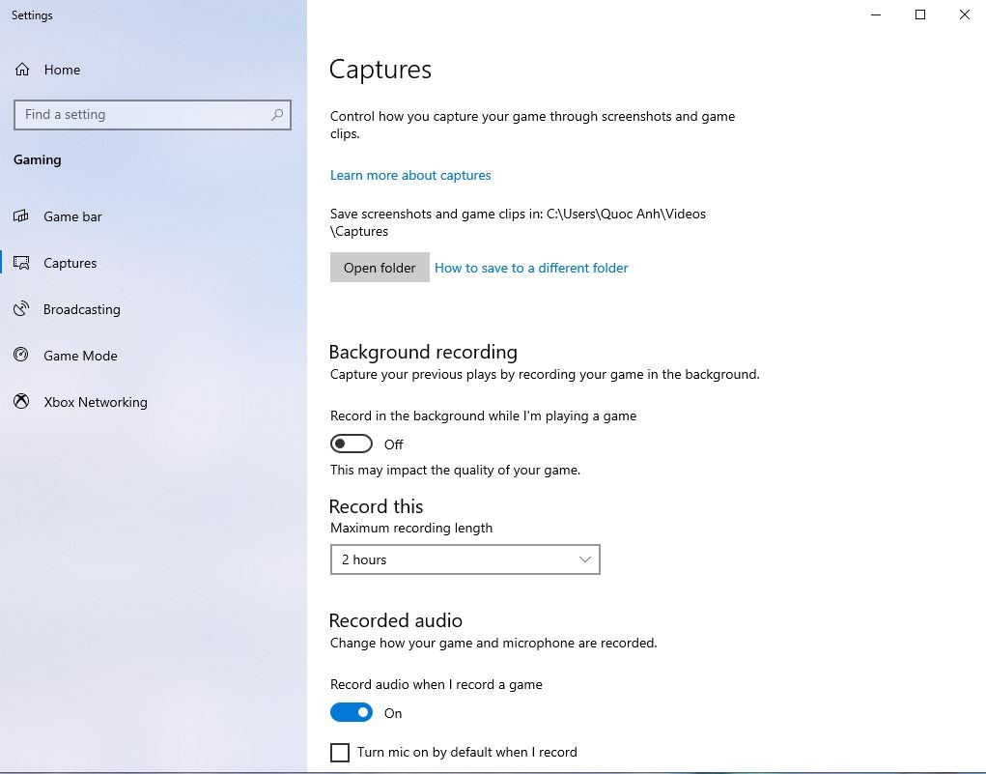Click the Find a setting search box

click(x=153, y=115)
